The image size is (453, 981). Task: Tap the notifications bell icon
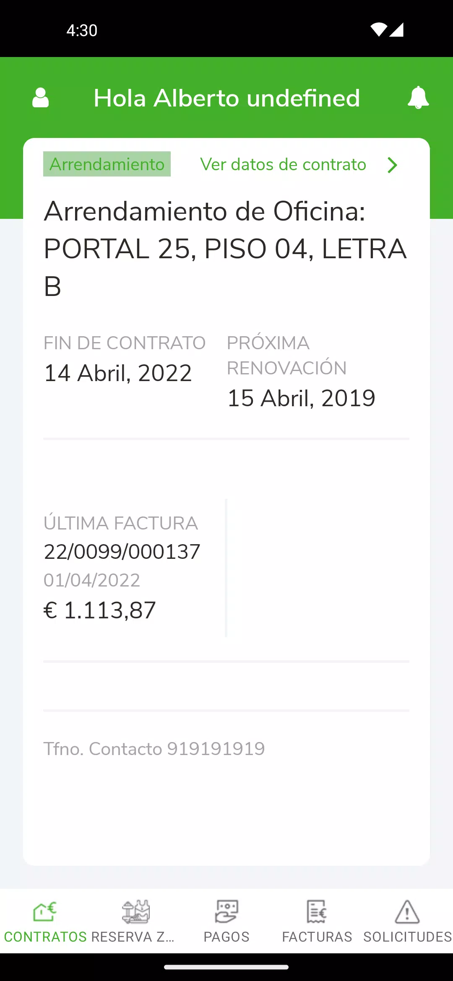(x=418, y=98)
